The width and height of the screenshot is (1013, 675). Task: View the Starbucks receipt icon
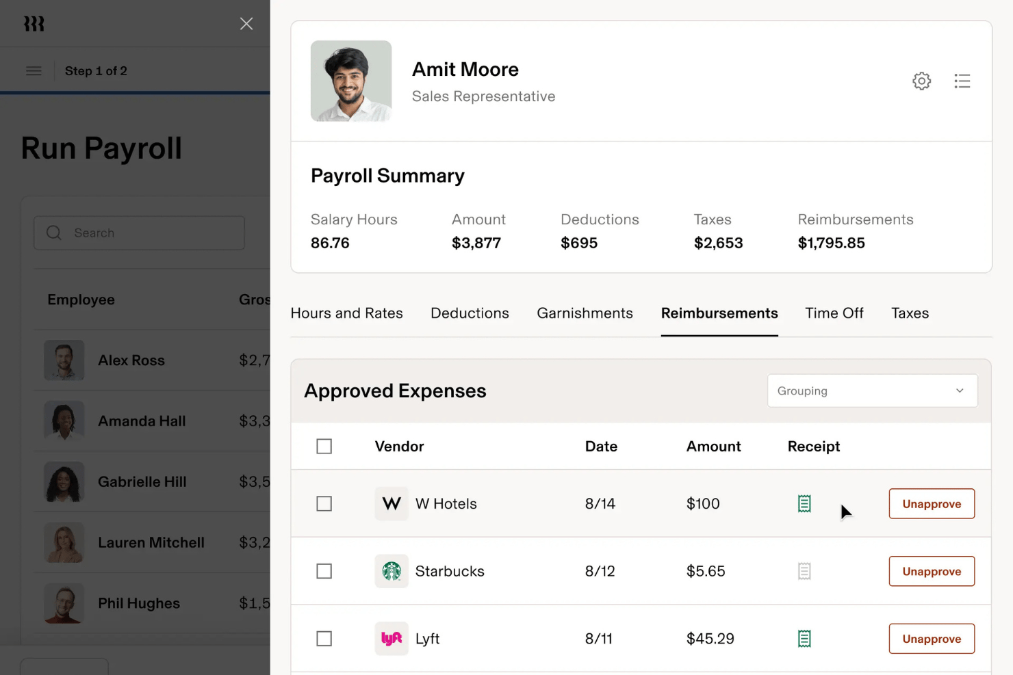click(804, 571)
